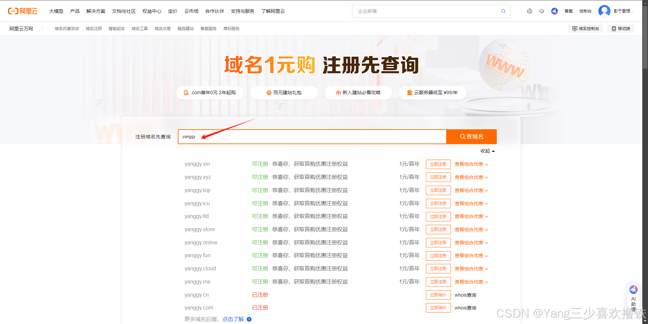Go to 域名工具 tab

[x=140, y=29]
